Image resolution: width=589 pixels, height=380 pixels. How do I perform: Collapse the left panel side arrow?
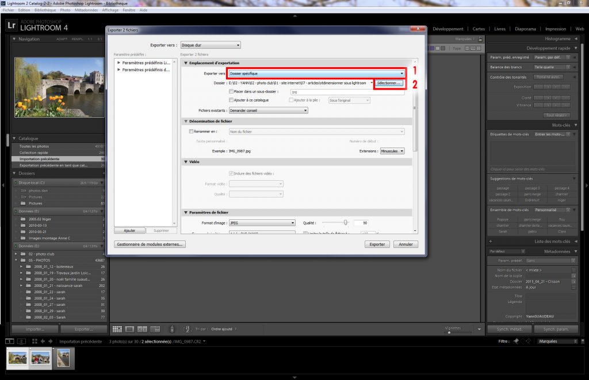coord(2,185)
